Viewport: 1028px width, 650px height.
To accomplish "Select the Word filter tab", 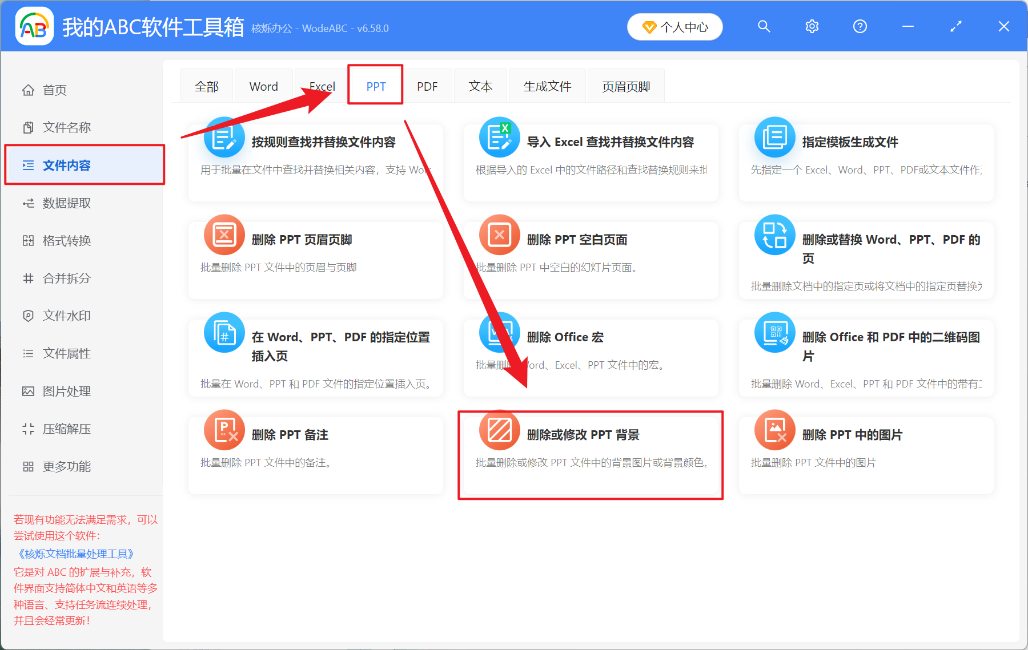I will 263,86.
